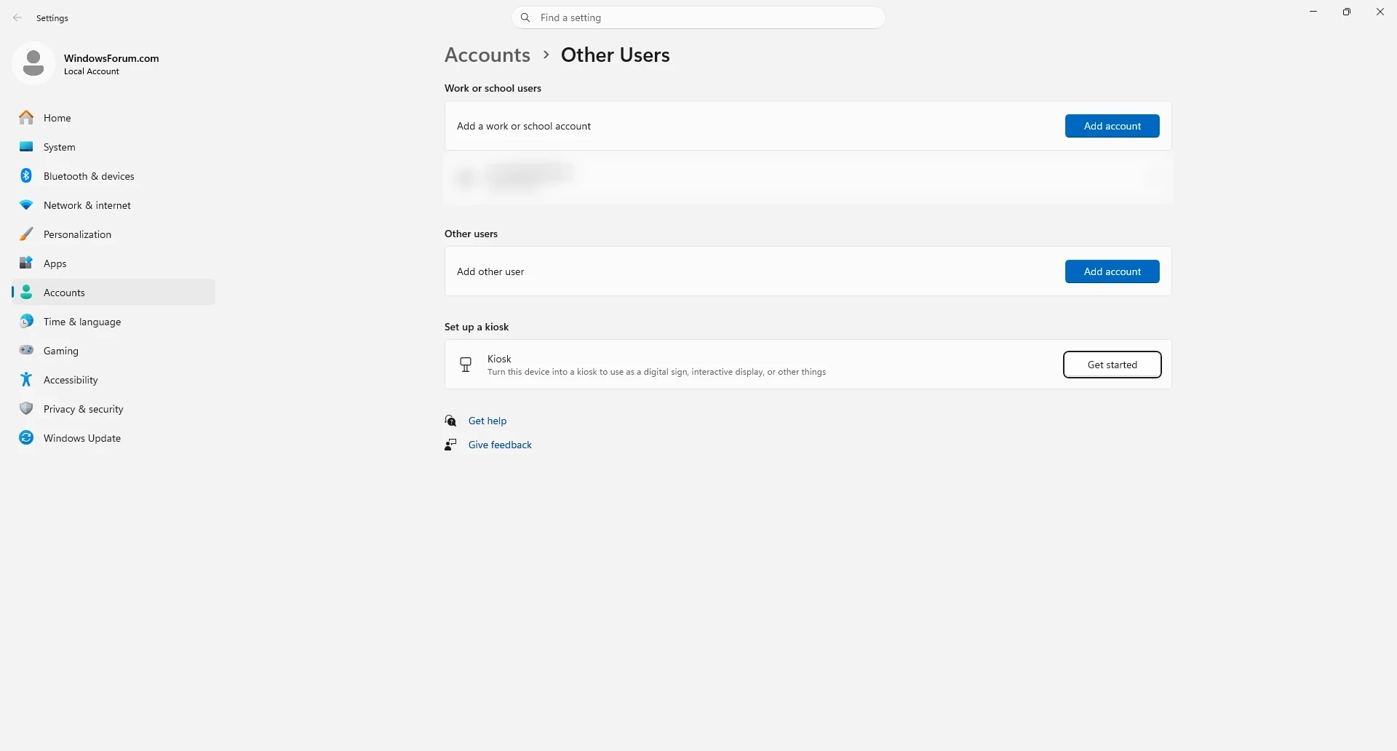The image size is (1397, 751).
Task: Select the Network & internet label
Action: [x=87, y=205]
